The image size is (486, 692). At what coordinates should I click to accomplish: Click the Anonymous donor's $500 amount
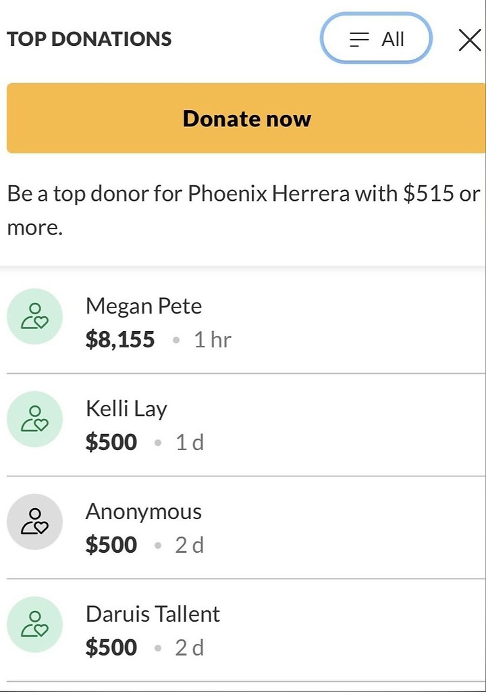coord(111,545)
